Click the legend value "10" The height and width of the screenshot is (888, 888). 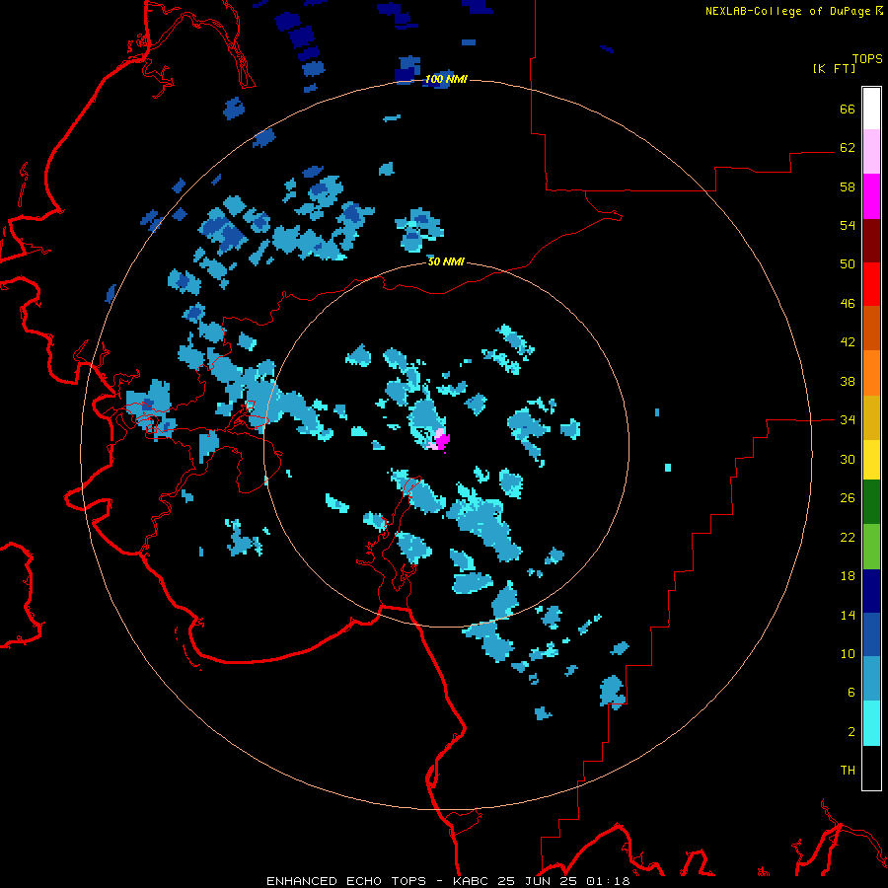tap(848, 653)
